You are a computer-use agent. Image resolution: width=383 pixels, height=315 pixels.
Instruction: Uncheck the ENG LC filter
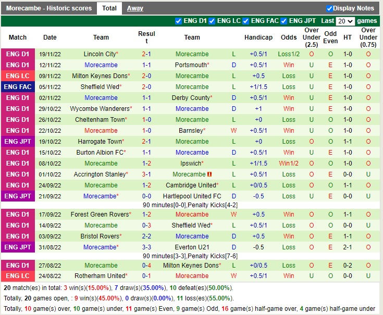point(212,21)
